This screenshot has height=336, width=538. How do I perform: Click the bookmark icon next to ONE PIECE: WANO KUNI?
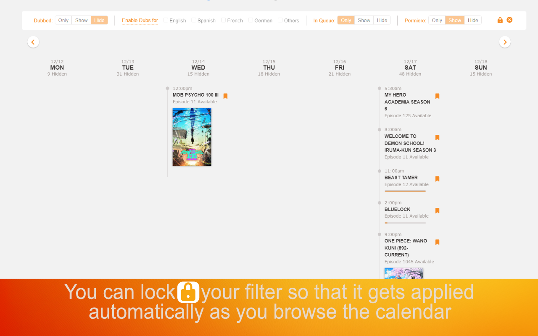(437, 242)
